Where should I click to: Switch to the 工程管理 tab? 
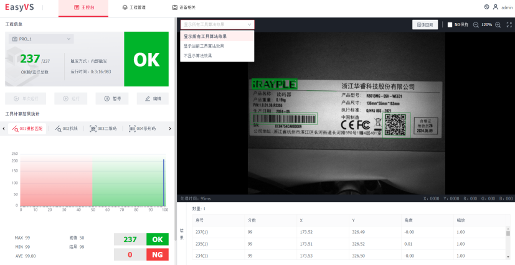[x=134, y=7]
